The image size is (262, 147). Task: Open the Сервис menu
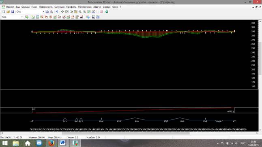[x=106, y=7]
